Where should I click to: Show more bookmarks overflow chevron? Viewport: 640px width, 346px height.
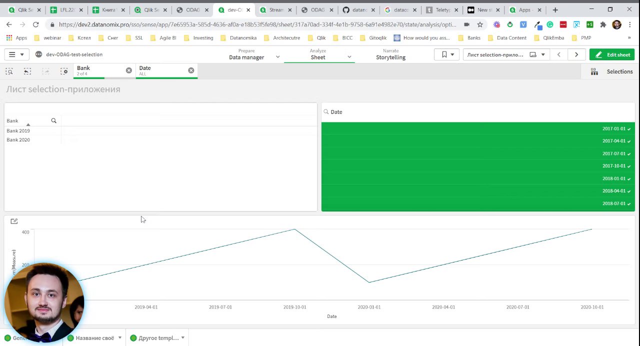click(629, 37)
